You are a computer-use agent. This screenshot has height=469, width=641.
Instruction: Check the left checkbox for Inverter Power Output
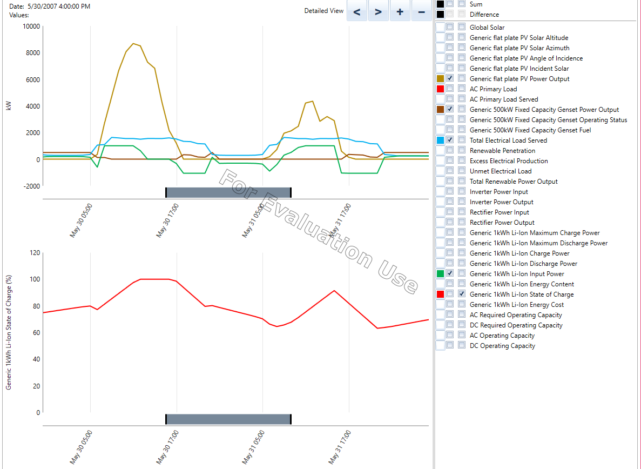pos(450,202)
